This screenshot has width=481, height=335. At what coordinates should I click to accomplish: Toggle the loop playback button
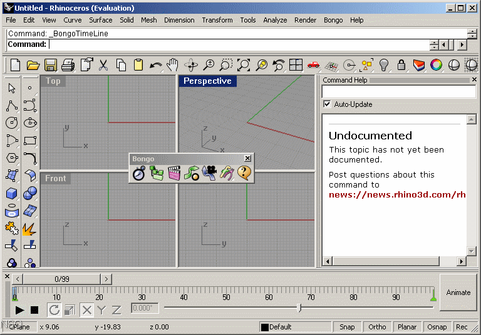54,310
